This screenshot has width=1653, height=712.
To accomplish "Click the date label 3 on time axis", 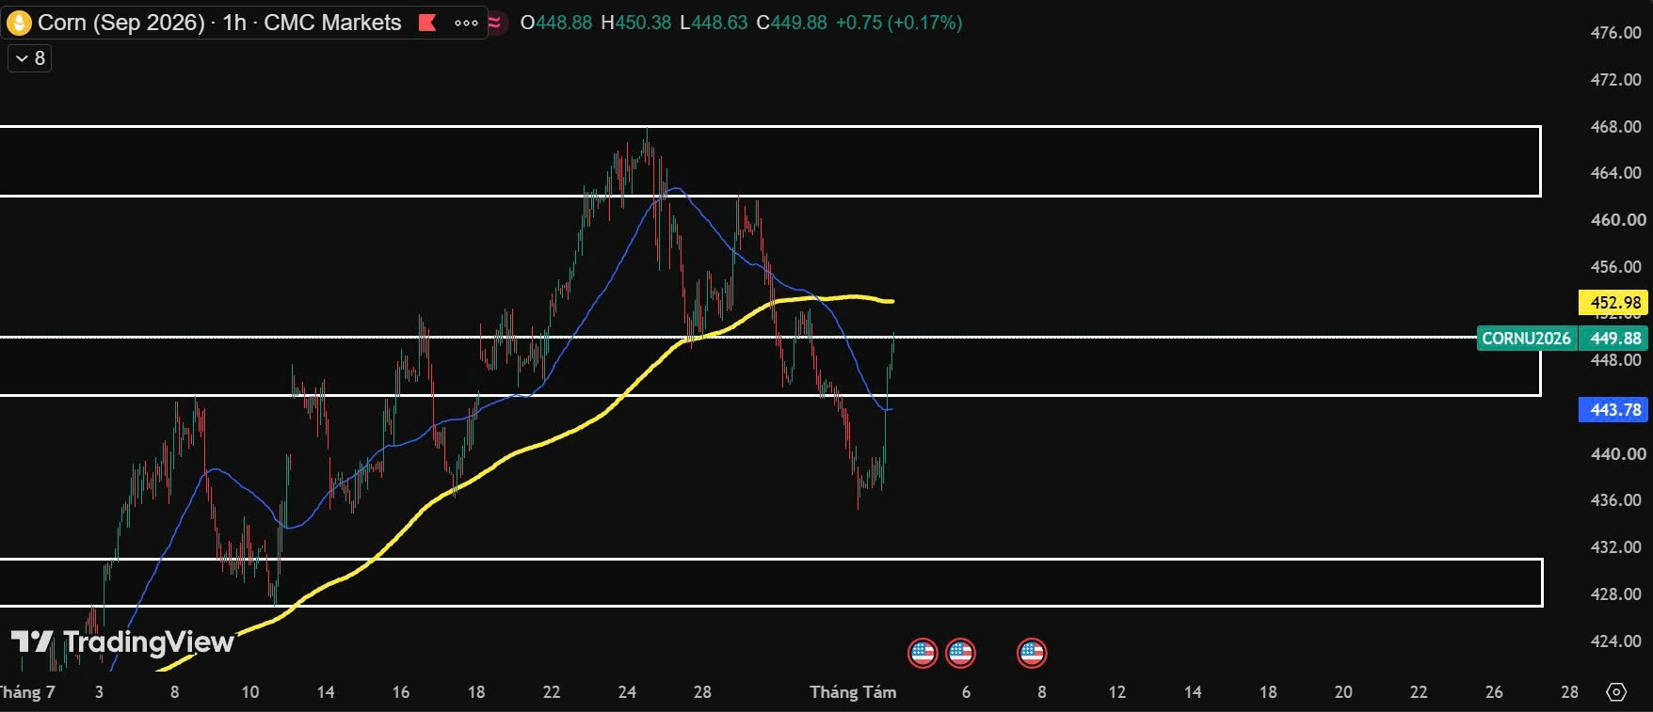I will (99, 692).
